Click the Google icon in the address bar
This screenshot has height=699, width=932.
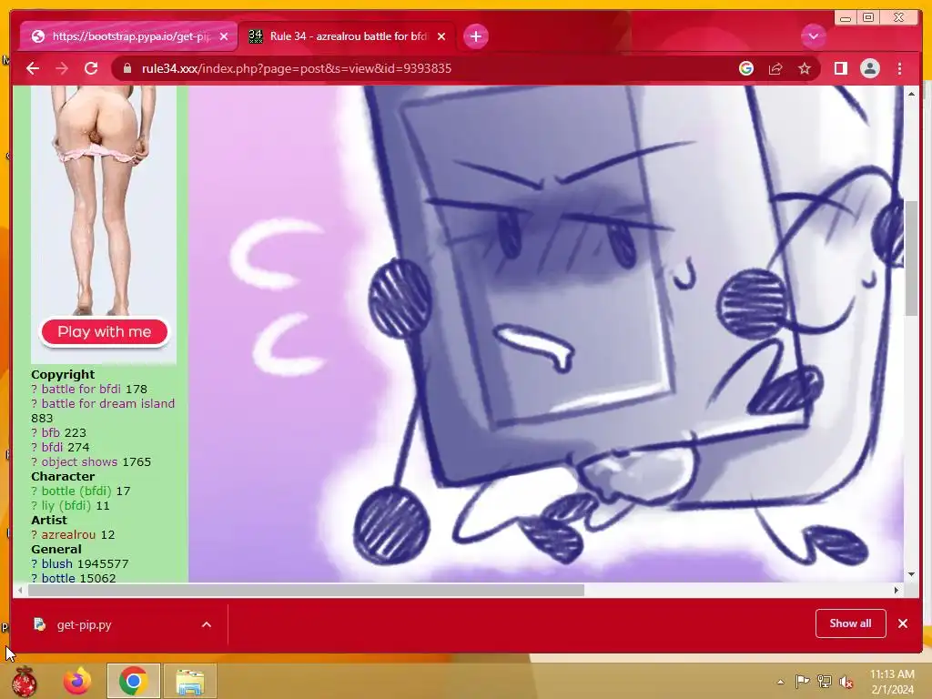[746, 68]
